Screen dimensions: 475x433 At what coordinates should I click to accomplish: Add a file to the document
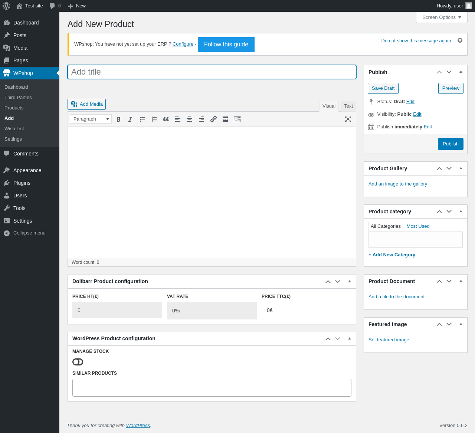[x=396, y=297]
